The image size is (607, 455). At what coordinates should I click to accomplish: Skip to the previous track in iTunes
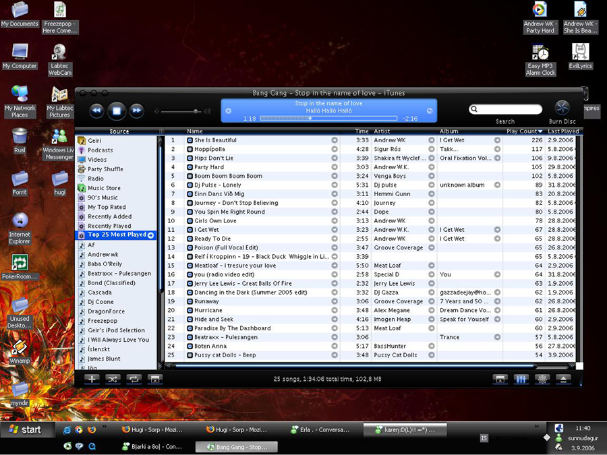pos(96,111)
